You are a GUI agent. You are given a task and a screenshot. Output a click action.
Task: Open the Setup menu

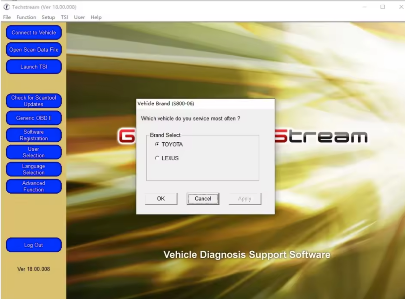point(48,17)
